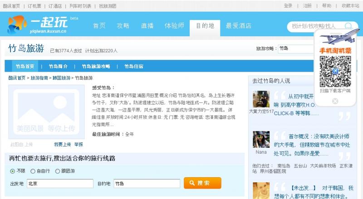Screen dimensions: 363x199
Task: Click the 我要上传 link
Action: point(62,144)
